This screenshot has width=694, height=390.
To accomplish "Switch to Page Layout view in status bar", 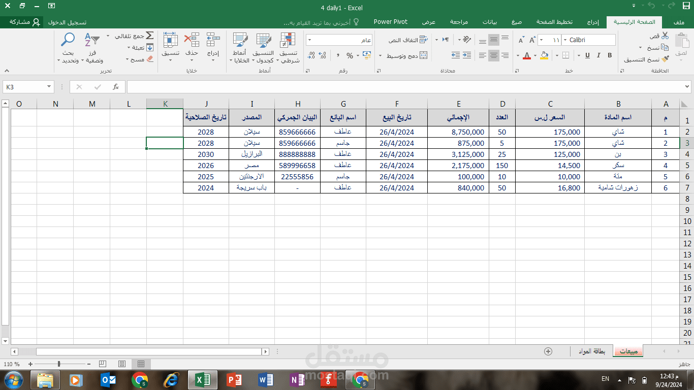I will (122, 364).
